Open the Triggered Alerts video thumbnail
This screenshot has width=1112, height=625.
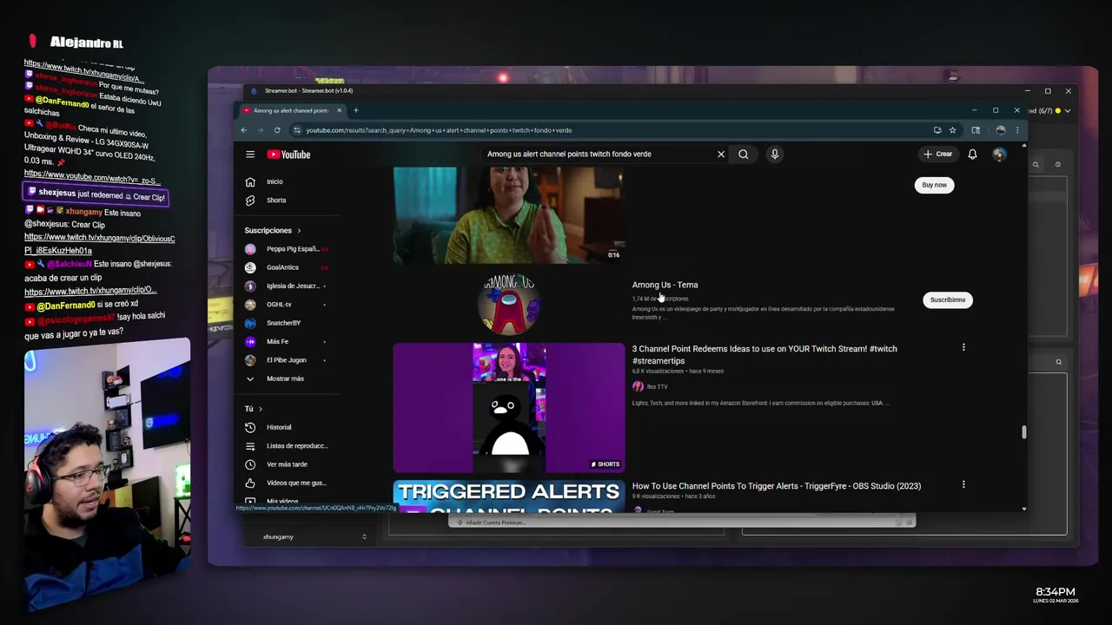coord(509,497)
